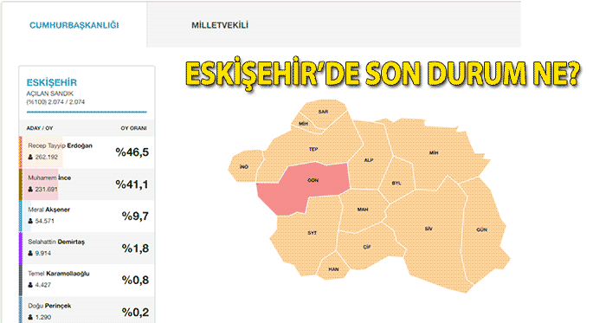Click the ADAY / OY column header
Viewport: 606px width, 323px height.
tap(40, 128)
